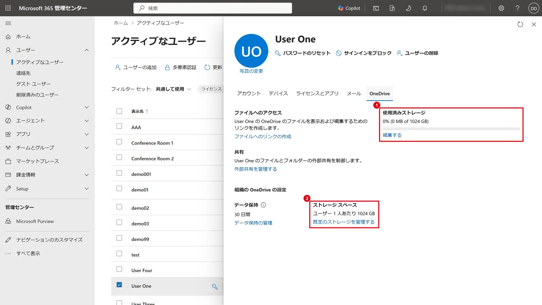Open the filter set dropdown
This screenshot has width=542, height=305.
click(x=173, y=89)
